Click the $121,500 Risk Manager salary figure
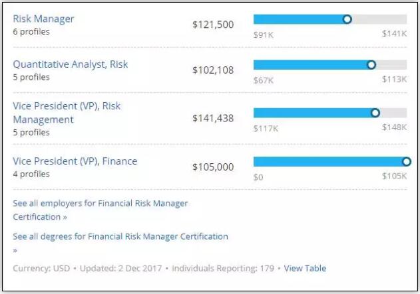Screen dimensions: 420x294 point(213,24)
